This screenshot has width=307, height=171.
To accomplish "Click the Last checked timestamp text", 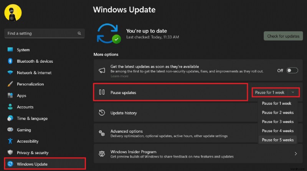I will point(152,37).
